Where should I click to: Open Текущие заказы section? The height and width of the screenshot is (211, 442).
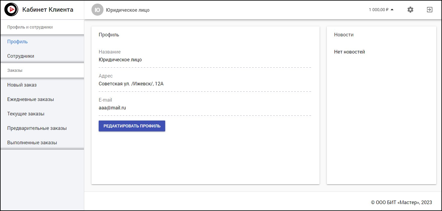point(26,114)
